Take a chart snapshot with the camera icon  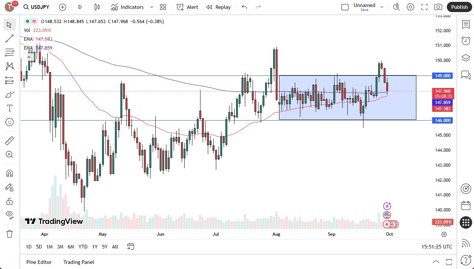click(438, 7)
